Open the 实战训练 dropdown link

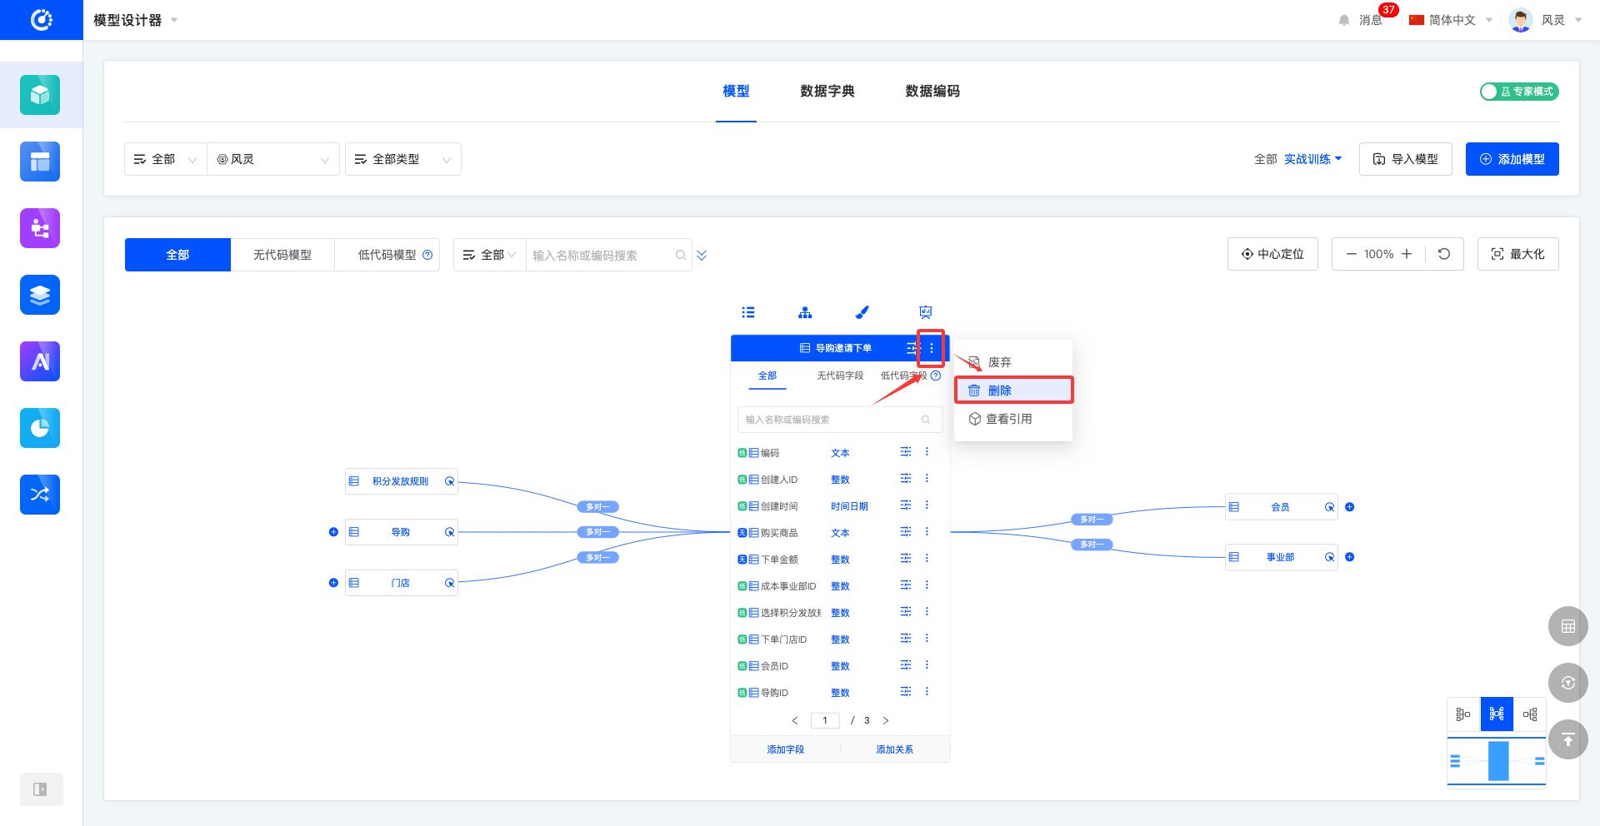pos(1313,159)
